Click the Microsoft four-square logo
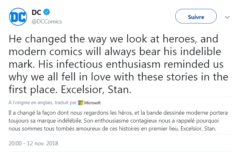The height and width of the screenshot is (152, 238). [80, 103]
